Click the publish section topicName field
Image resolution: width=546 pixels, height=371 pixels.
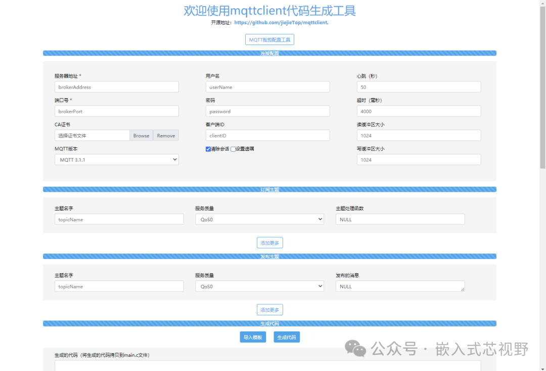pyautogui.click(x=119, y=286)
